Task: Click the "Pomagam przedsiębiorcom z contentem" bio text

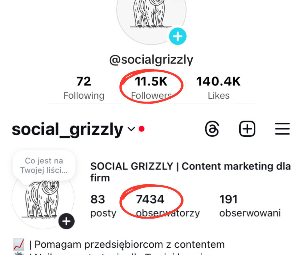Action: pos(129,244)
